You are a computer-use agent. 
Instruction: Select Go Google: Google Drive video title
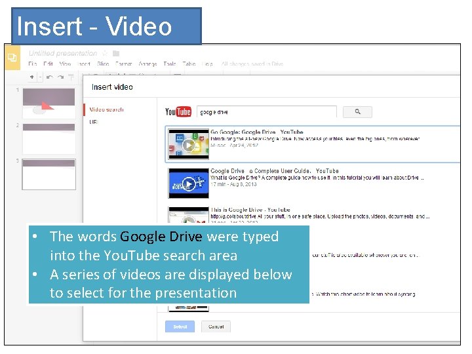point(257,132)
